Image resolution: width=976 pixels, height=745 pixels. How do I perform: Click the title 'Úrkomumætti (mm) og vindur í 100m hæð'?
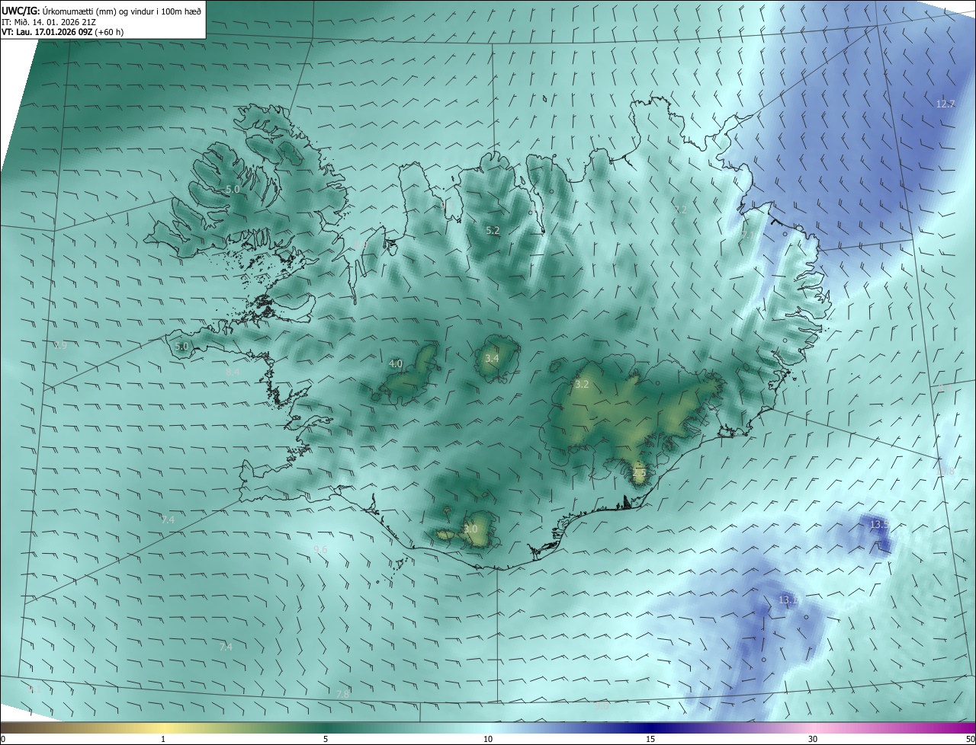tap(124, 11)
